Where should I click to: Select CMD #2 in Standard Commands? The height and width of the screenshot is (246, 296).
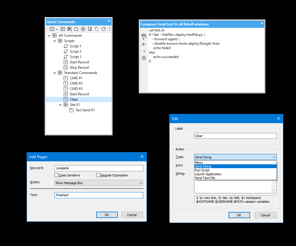click(x=76, y=83)
